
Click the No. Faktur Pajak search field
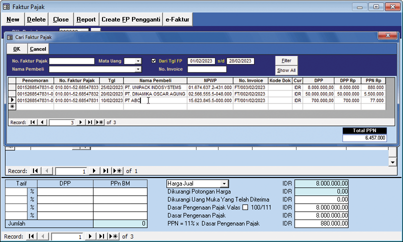click(x=71, y=61)
